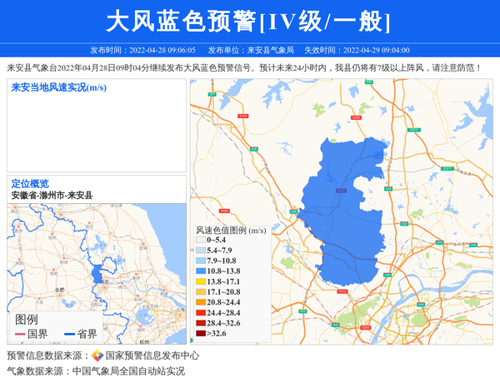Click the 省界 legend entry

coord(81,334)
